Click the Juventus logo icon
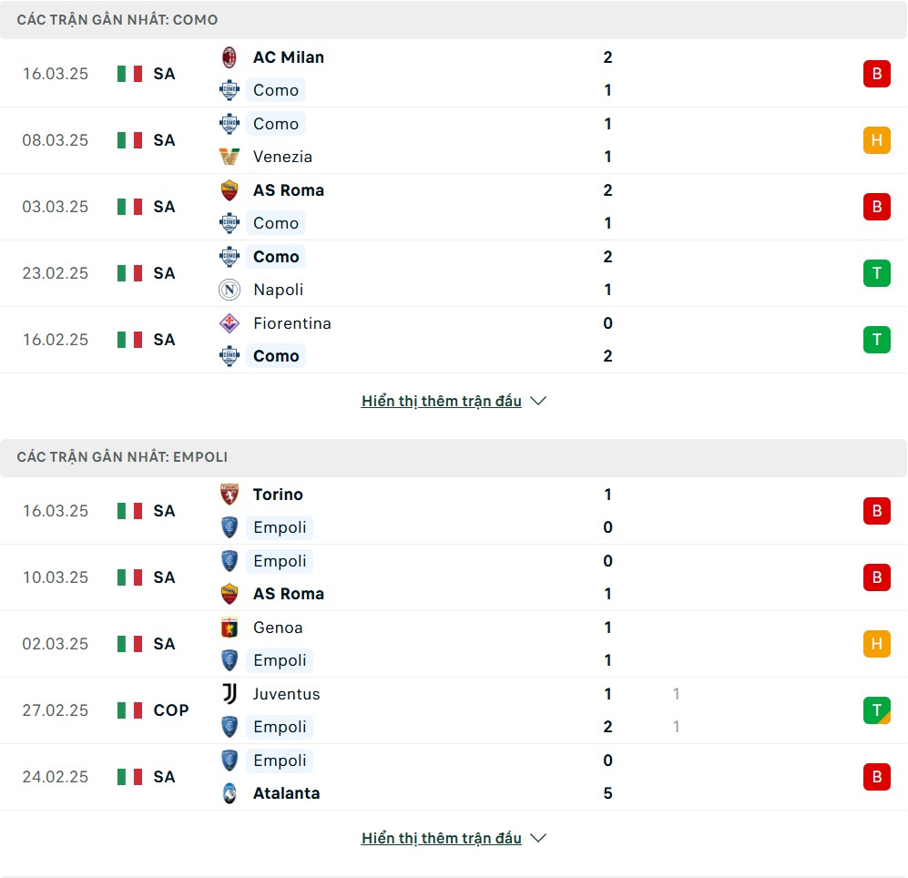This screenshot has height=878, width=908. tap(230, 694)
